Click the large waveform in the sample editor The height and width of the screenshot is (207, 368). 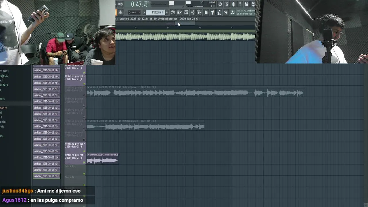click(185, 37)
